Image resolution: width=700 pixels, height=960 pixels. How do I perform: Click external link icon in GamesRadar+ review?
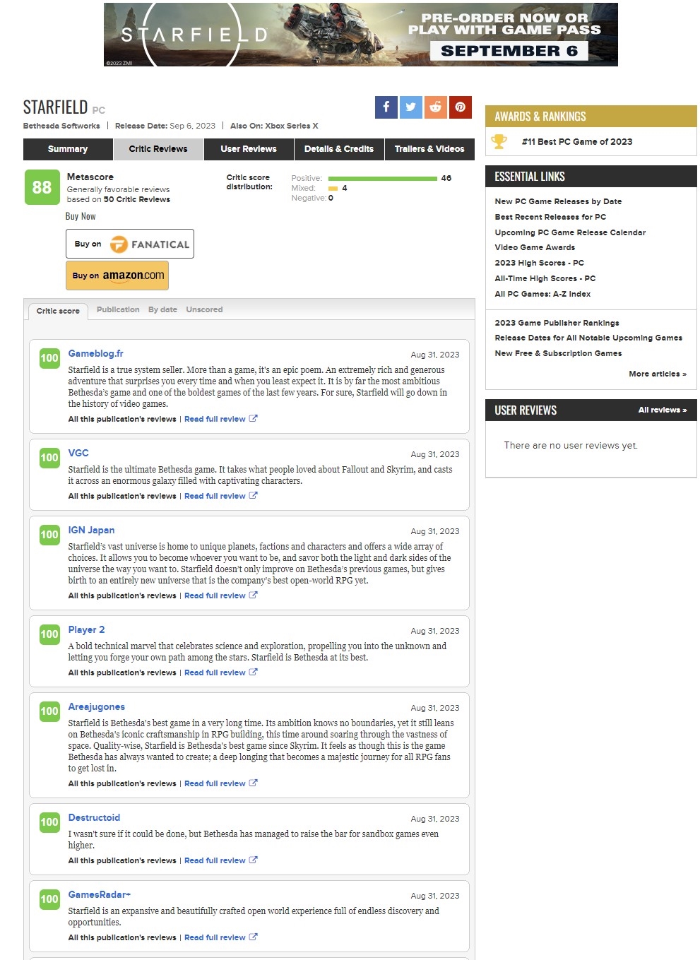tap(254, 937)
